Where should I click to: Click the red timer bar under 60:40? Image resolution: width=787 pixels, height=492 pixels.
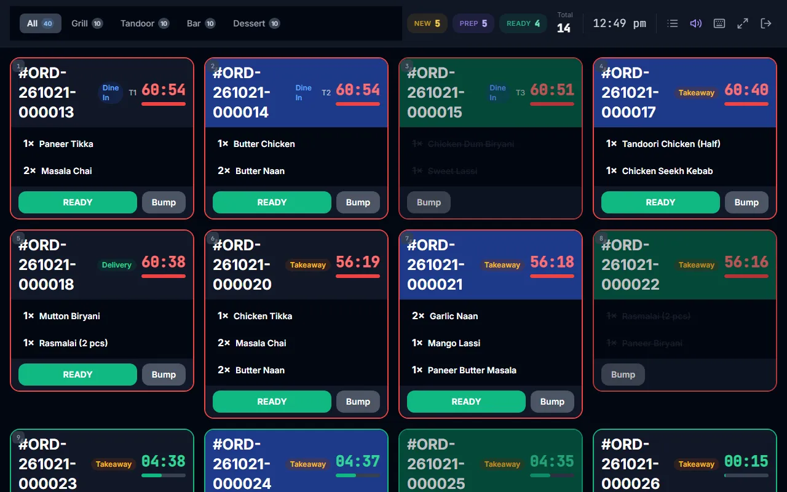pyautogui.click(x=746, y=104)
